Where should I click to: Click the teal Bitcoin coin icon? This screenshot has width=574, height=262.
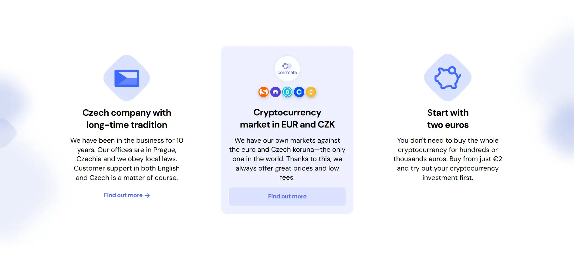click(287, 92)
